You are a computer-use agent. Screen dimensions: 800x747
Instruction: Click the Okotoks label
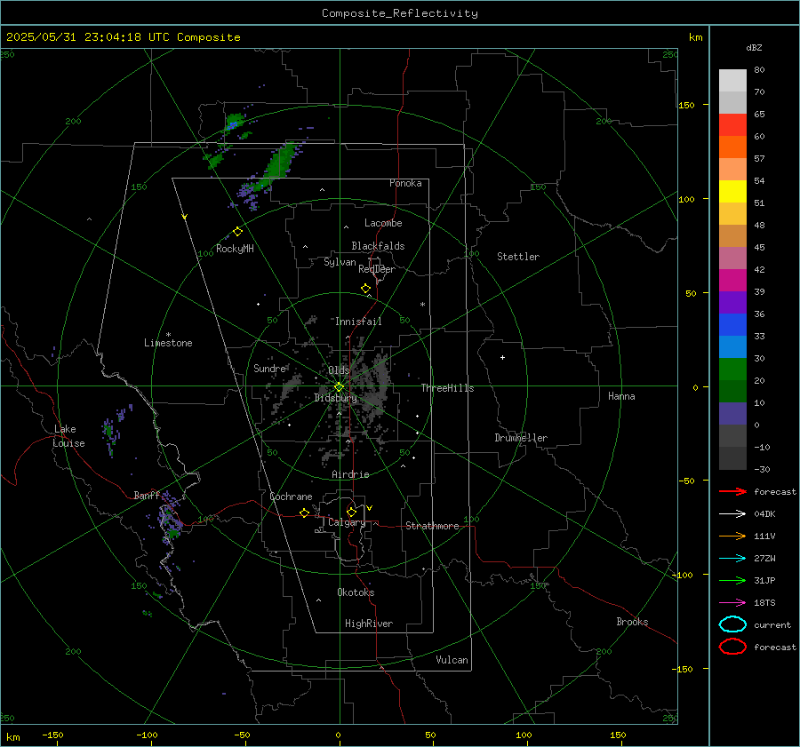pos(356,592)
